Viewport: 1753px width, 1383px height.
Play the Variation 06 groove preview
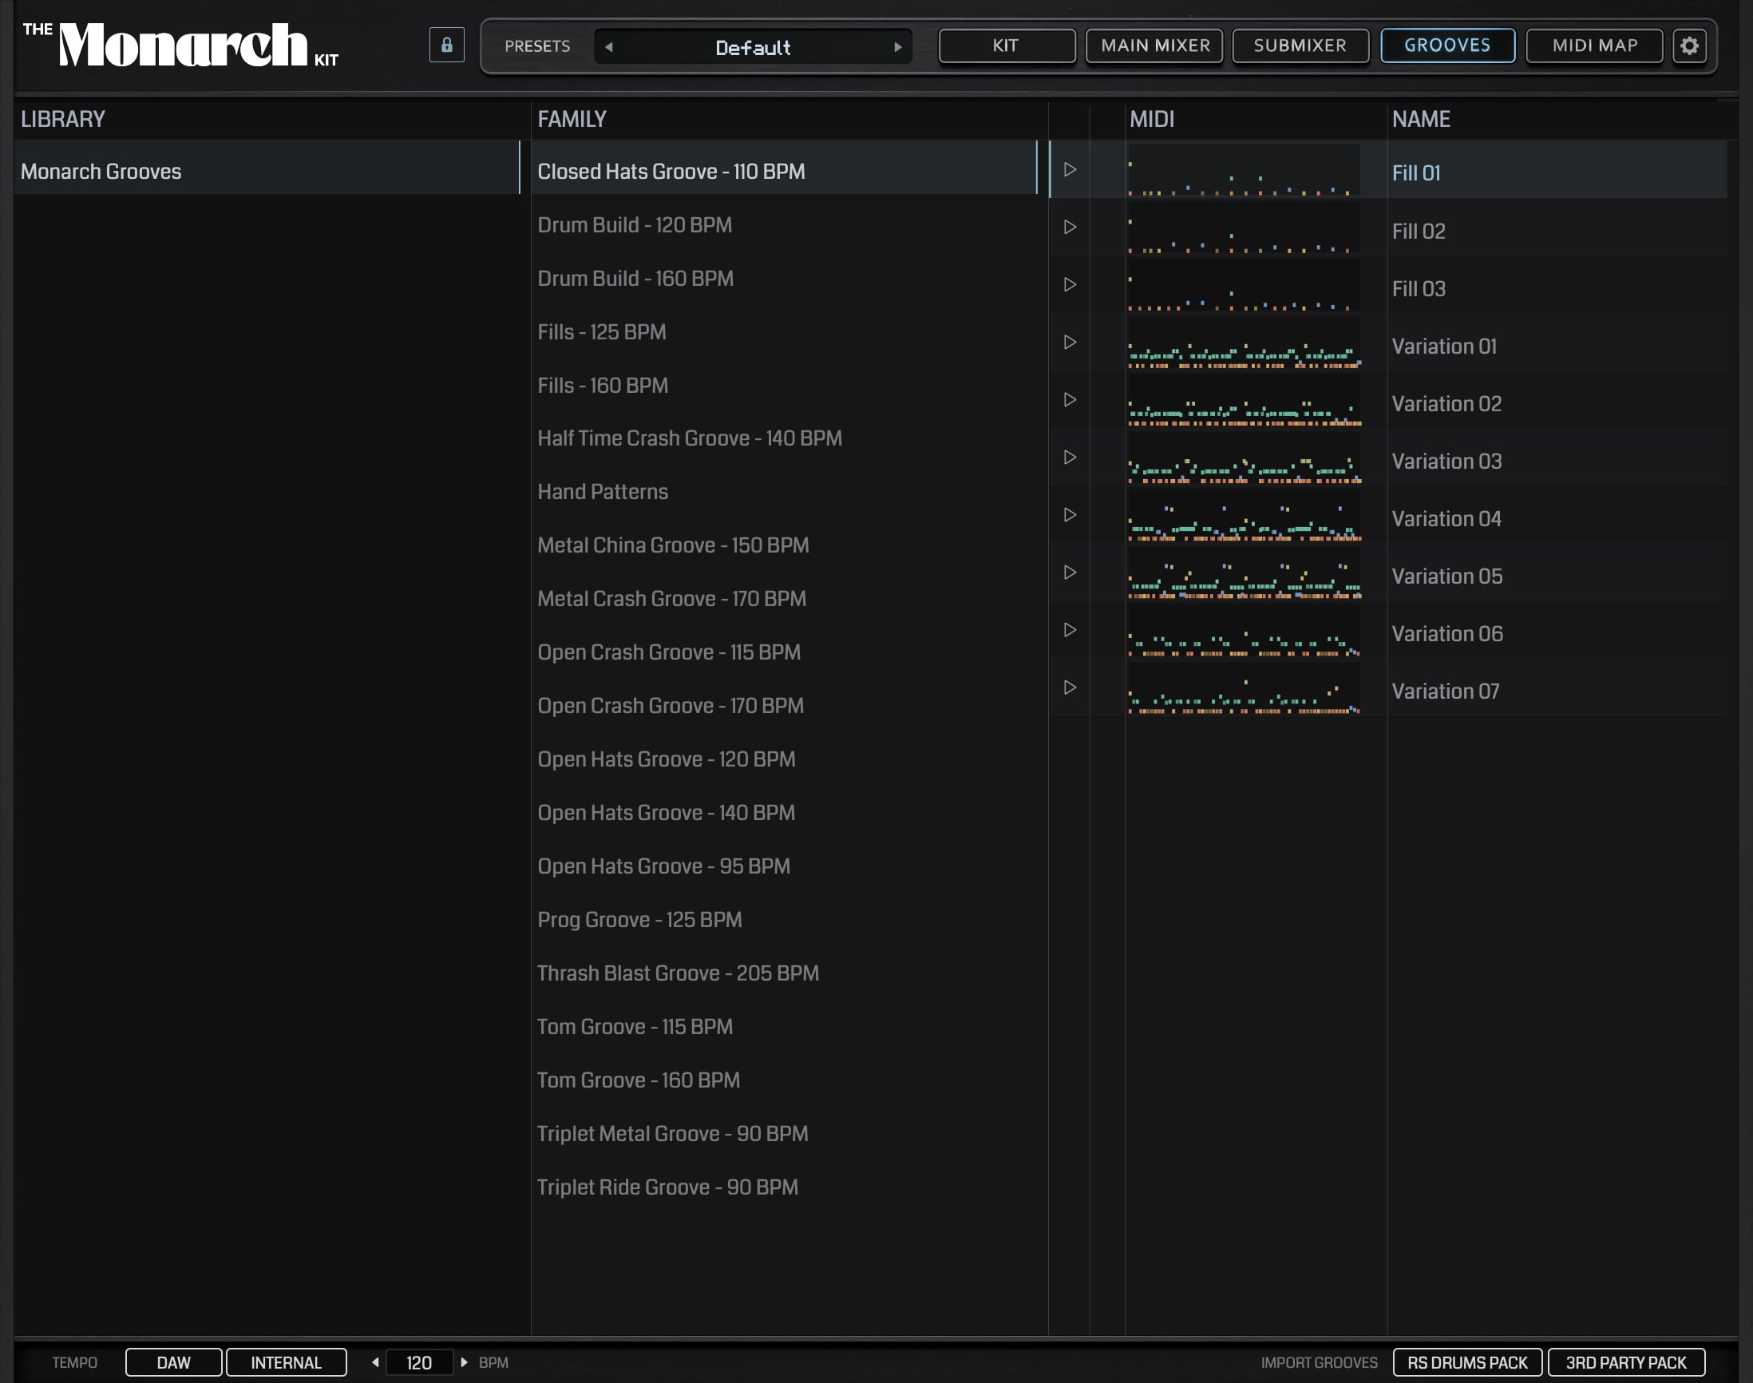pos(1069,629)
